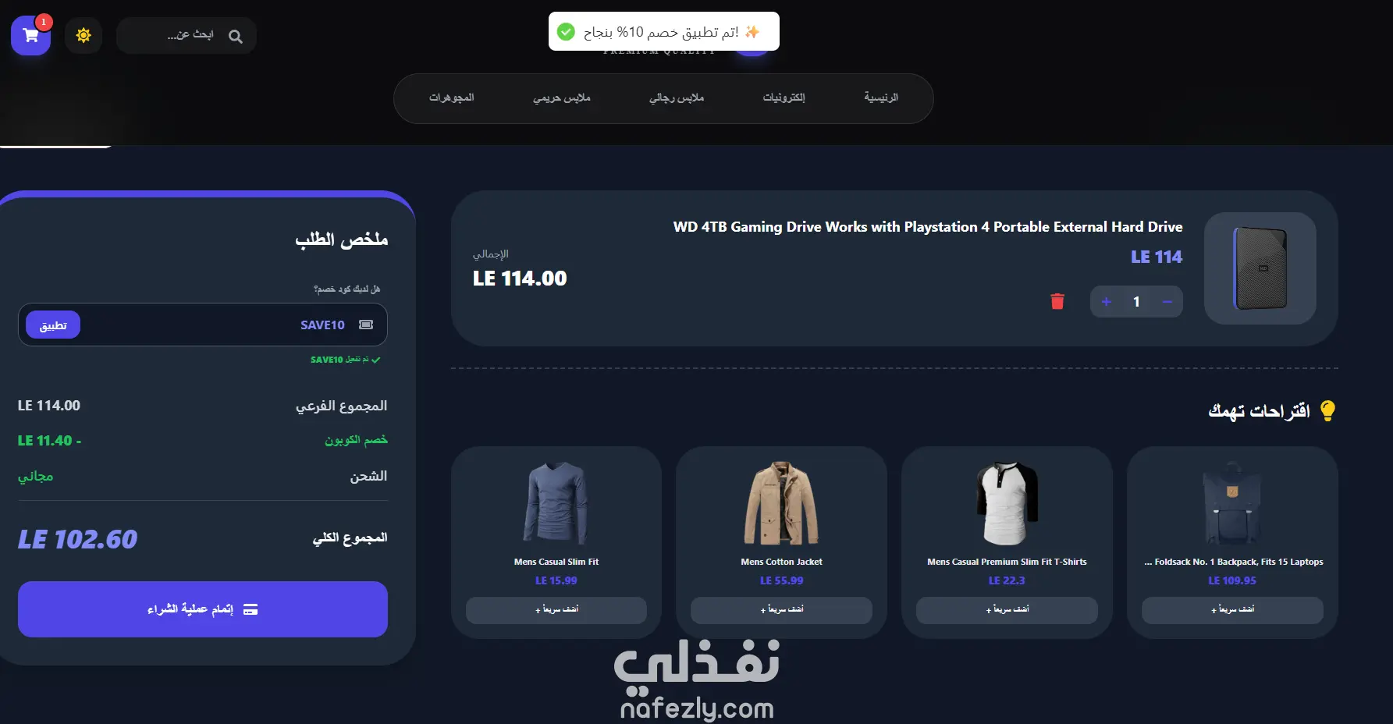Quick add Mens Casual Slim Fit

point(556,610)
